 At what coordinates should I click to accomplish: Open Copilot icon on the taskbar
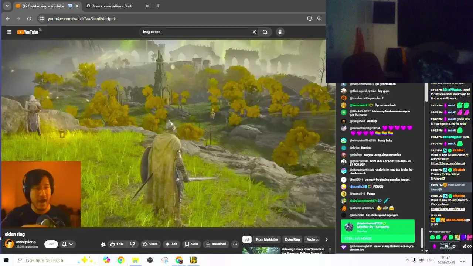[106, 260]
